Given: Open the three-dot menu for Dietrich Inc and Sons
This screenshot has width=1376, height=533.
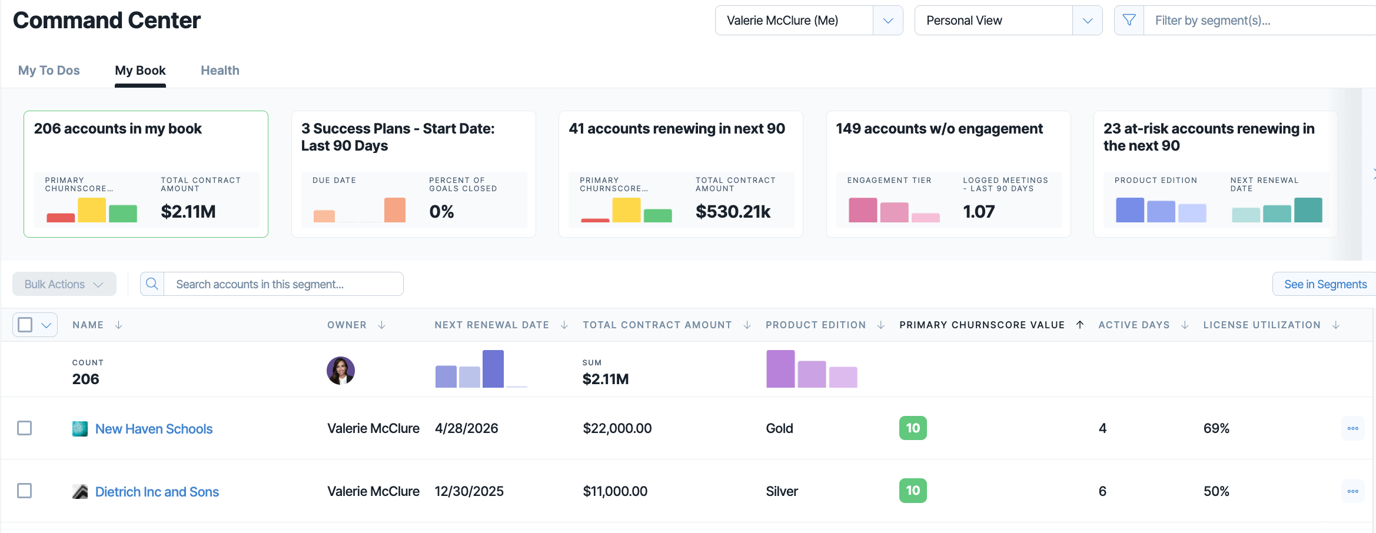Looking at the screenshot, I should tap(1352, 491).
